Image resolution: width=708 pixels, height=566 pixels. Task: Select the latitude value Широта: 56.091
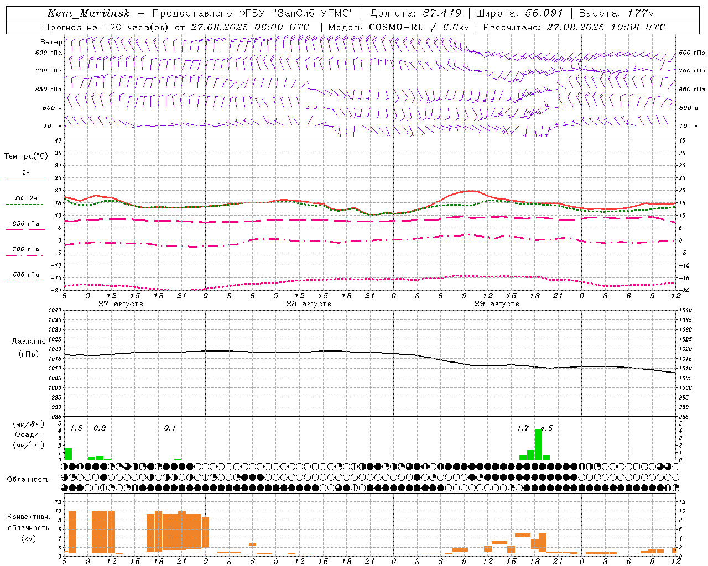click(519, 14)
